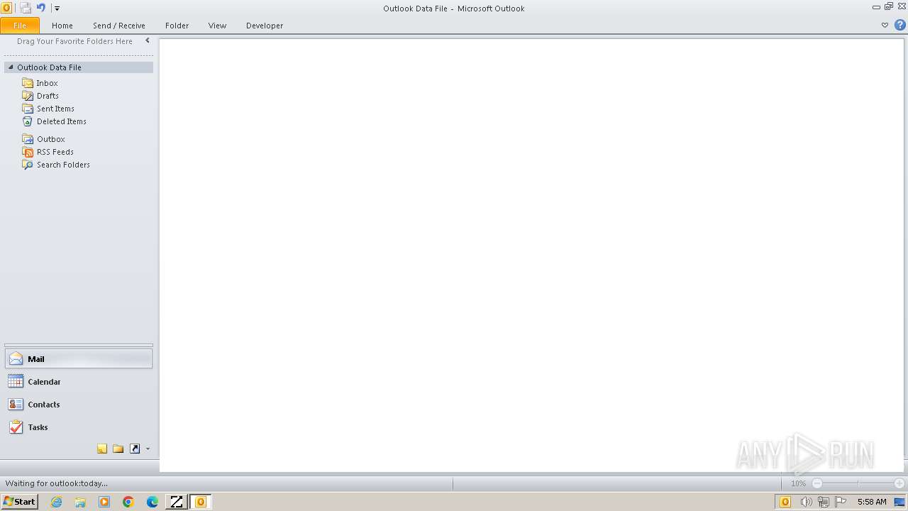Open Outlook Help question mark icon
908x511 pixels.
click(x=900, y=25)
